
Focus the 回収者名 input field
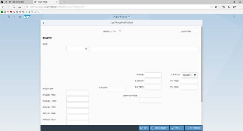coord(153,75)
